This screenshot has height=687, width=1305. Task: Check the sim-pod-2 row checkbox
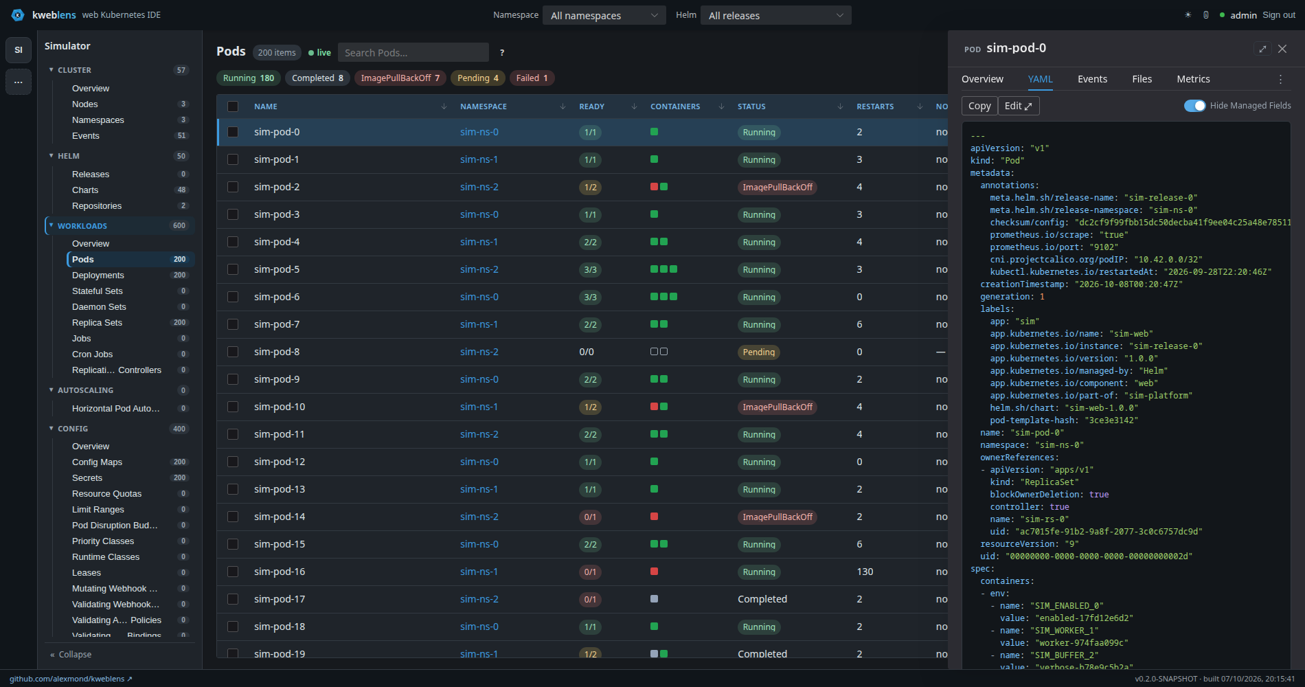[233, 187]
